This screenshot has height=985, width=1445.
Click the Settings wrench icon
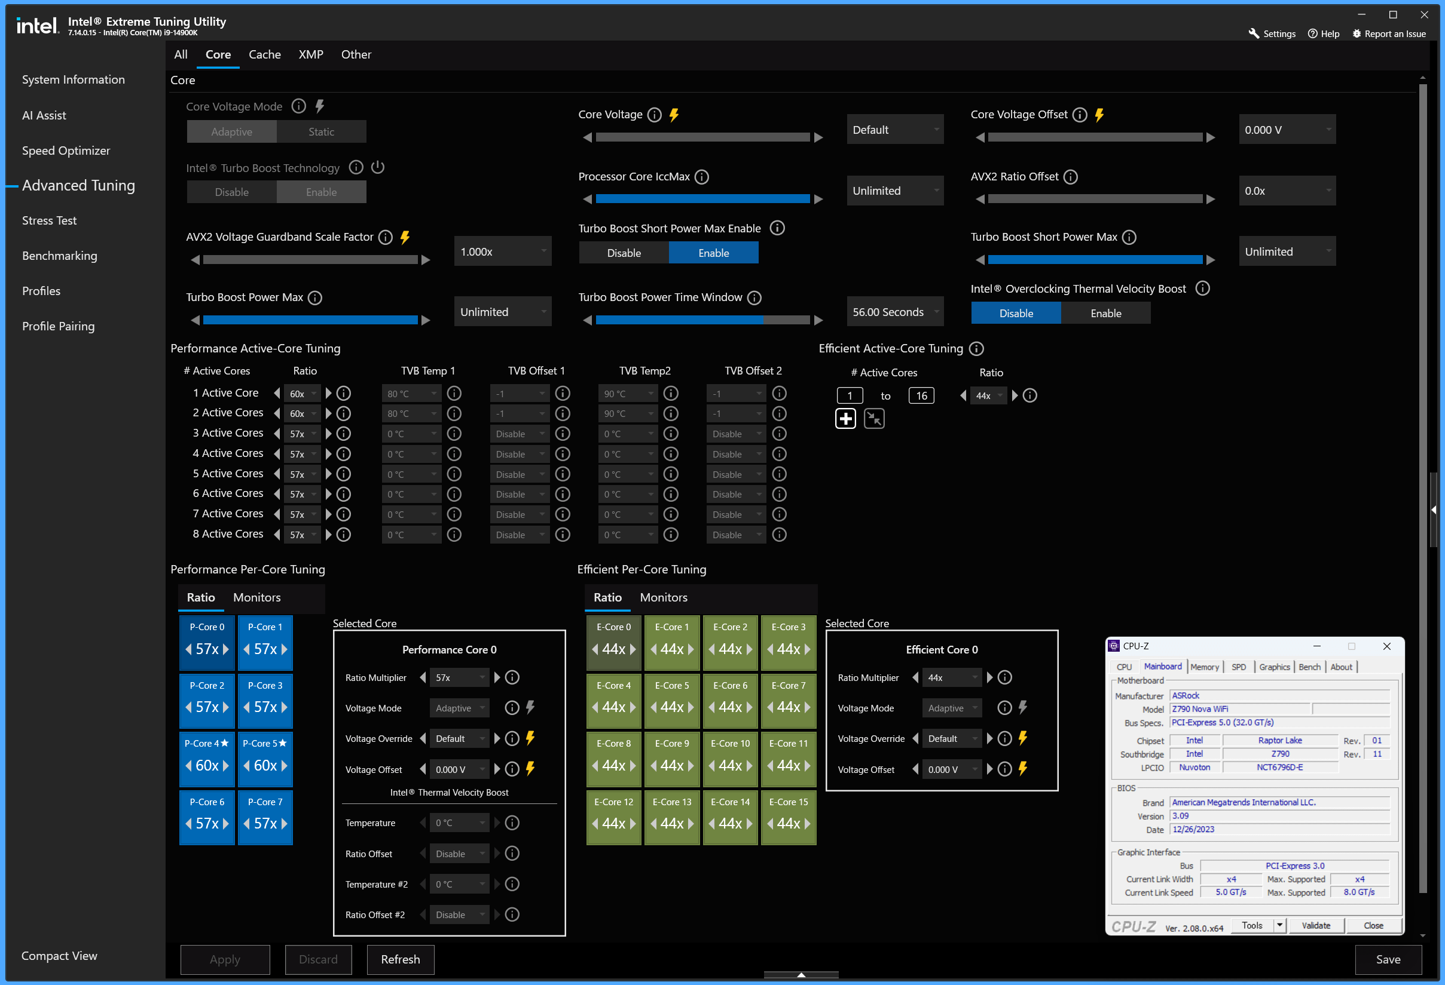1254,33
